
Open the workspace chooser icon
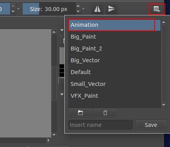pyautogui.click(x=157, y=9)
